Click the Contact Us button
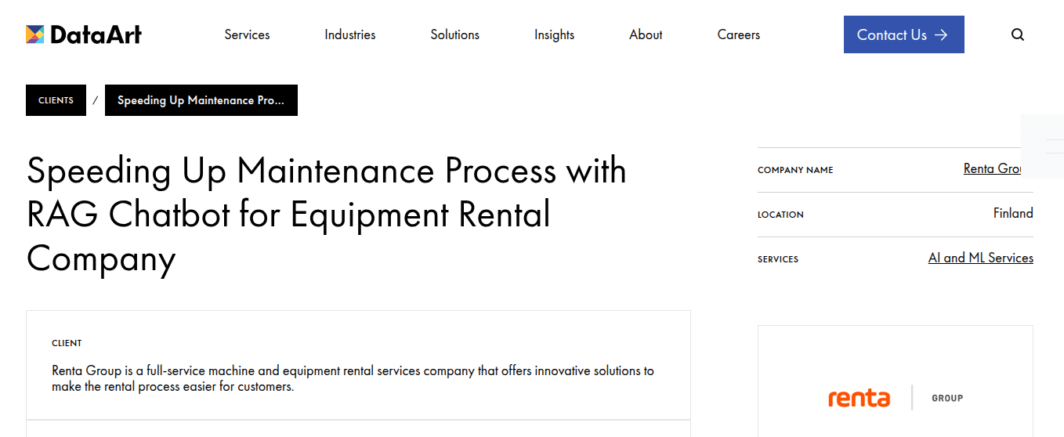The width and height of the screenshot is (1064, 437). coord(903,34)
